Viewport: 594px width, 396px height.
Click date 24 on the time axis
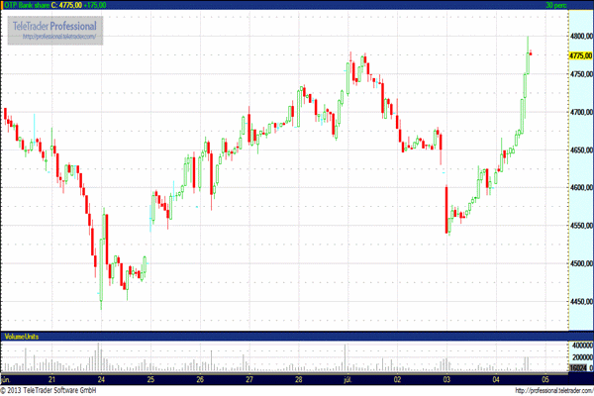tap(102, 379)
